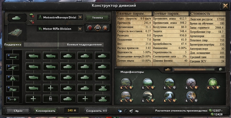Select the urban terrain modifier icon
The height and width of the screenshot is (118, 231).
191,83
